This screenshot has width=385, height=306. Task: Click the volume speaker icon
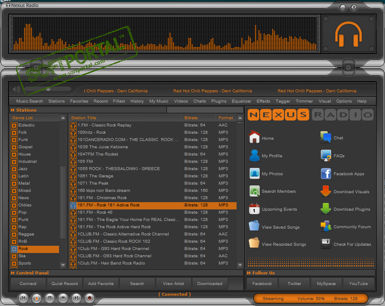click(16, 89)
